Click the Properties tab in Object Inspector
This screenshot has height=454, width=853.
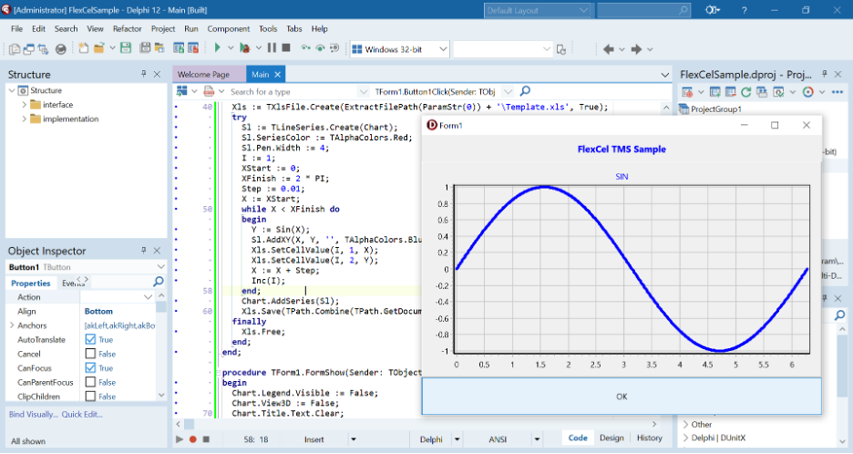click(30, 284)
